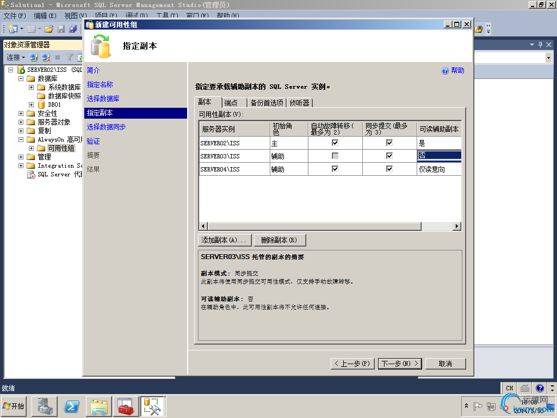Go to 简介 wizard step

[x=93, y=70]
